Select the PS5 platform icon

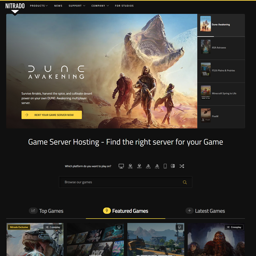[x=157, y=166]
